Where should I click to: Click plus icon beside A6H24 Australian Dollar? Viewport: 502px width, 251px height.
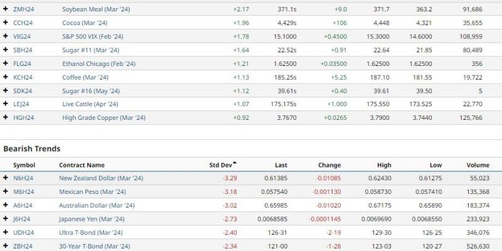tap(5, 205)
